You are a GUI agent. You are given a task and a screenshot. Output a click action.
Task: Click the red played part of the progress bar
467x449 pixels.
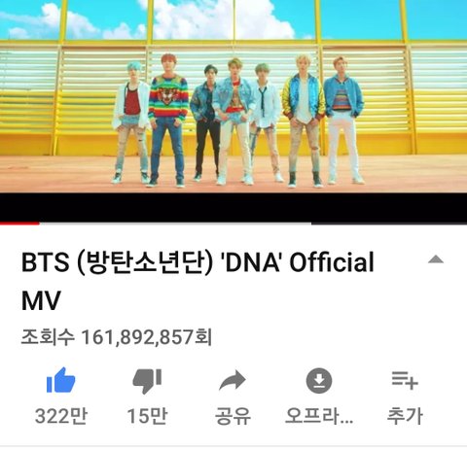click(x=19, y=223)
